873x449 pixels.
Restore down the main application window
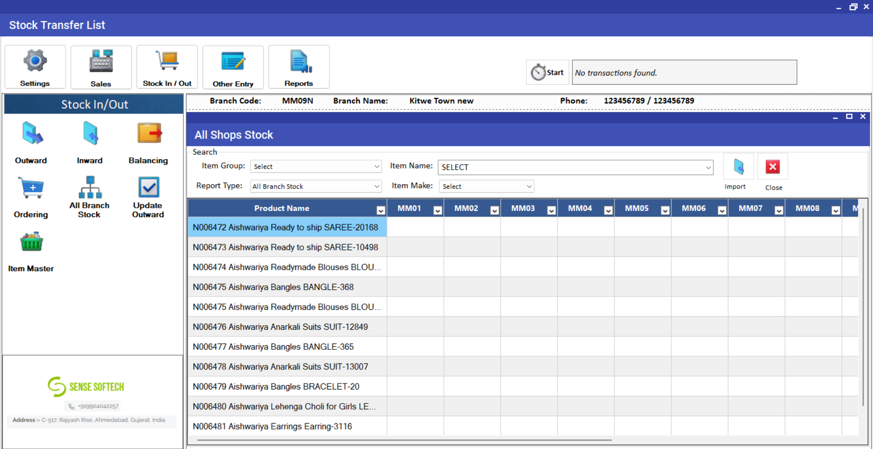[x=853, y=7]
